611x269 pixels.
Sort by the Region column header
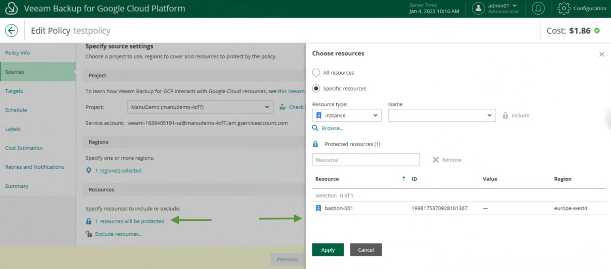(563, 179)
